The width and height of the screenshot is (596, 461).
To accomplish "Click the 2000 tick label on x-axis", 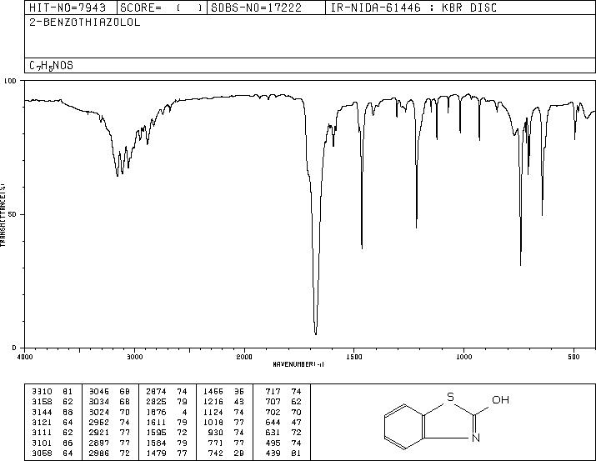I will (x=244, y=357).
